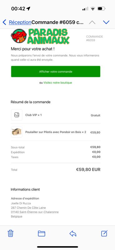
Task: Show previous message with up chevron
Action: [x=92, y=22]
